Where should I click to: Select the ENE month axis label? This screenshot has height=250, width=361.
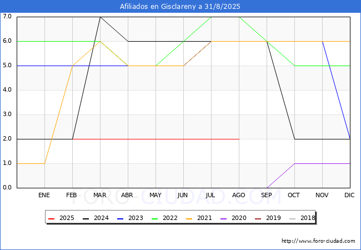(x=44, y=195)
